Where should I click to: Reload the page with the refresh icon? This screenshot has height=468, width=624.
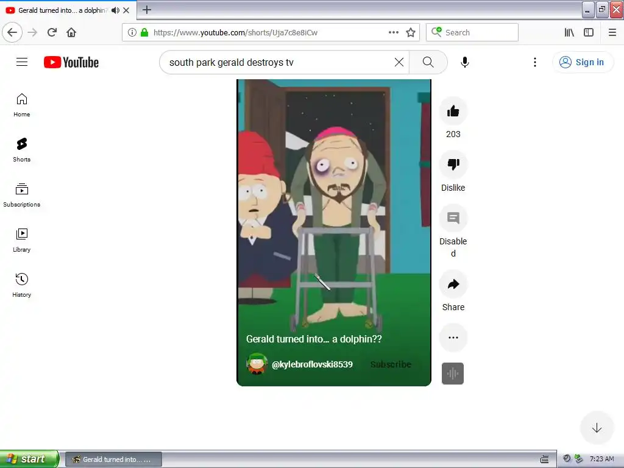(x=52, y=32)
